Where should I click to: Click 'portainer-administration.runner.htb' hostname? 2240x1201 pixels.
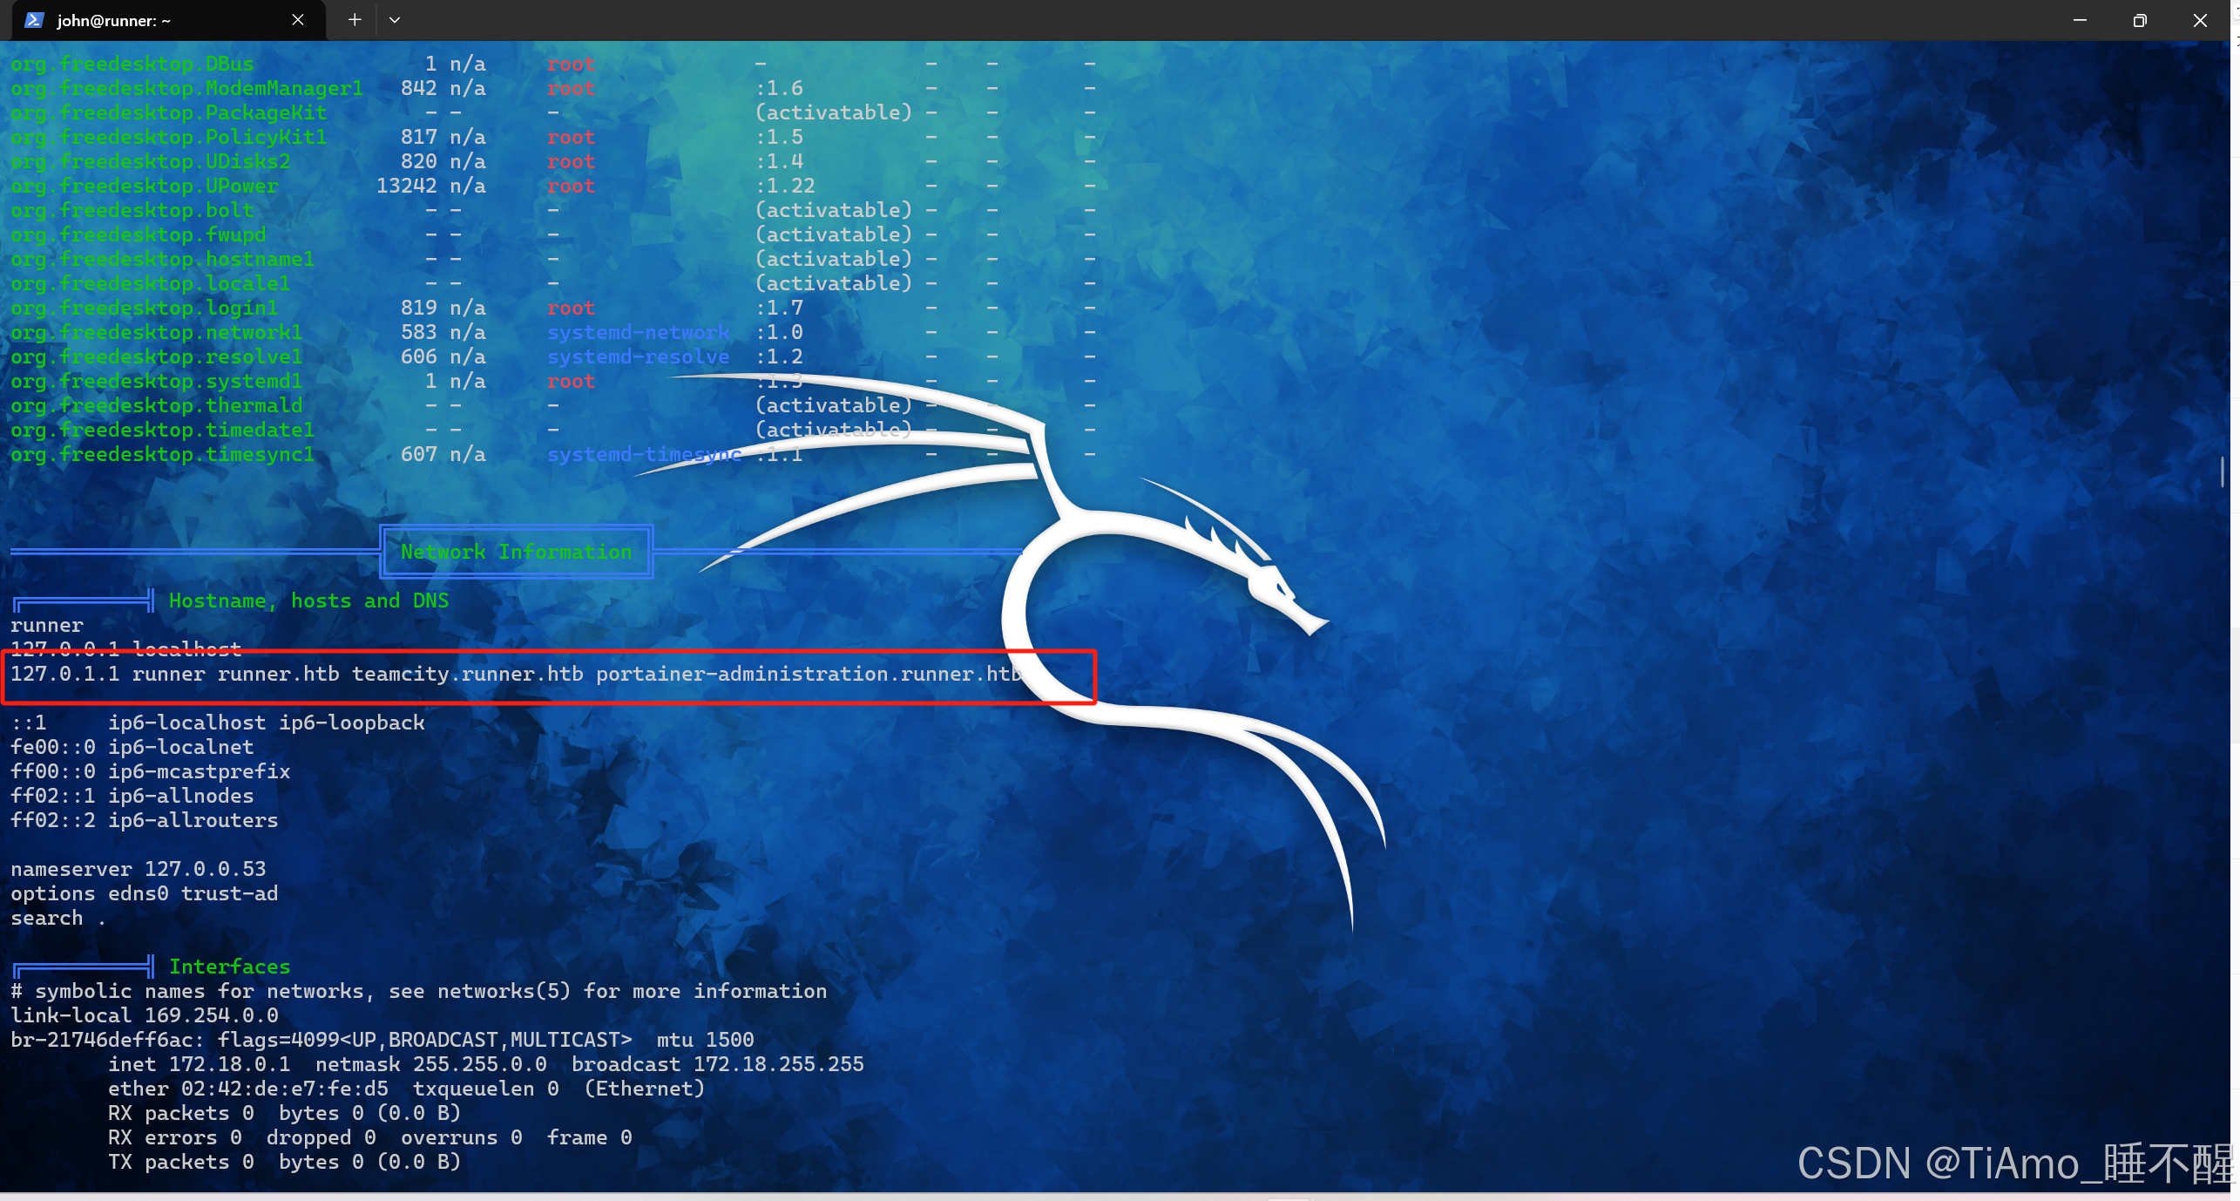coord(809,674)
